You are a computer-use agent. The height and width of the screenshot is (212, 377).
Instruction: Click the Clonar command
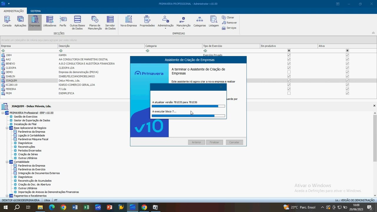[228, 18]
